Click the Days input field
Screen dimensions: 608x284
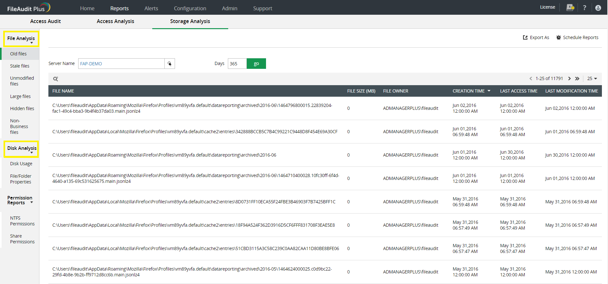237,63
